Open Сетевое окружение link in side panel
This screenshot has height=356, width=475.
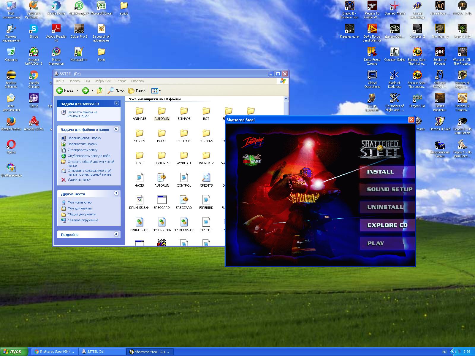[x=83, y=220]
